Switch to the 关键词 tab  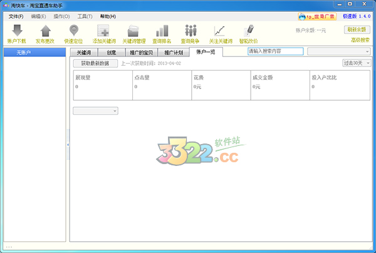point(84,53)
